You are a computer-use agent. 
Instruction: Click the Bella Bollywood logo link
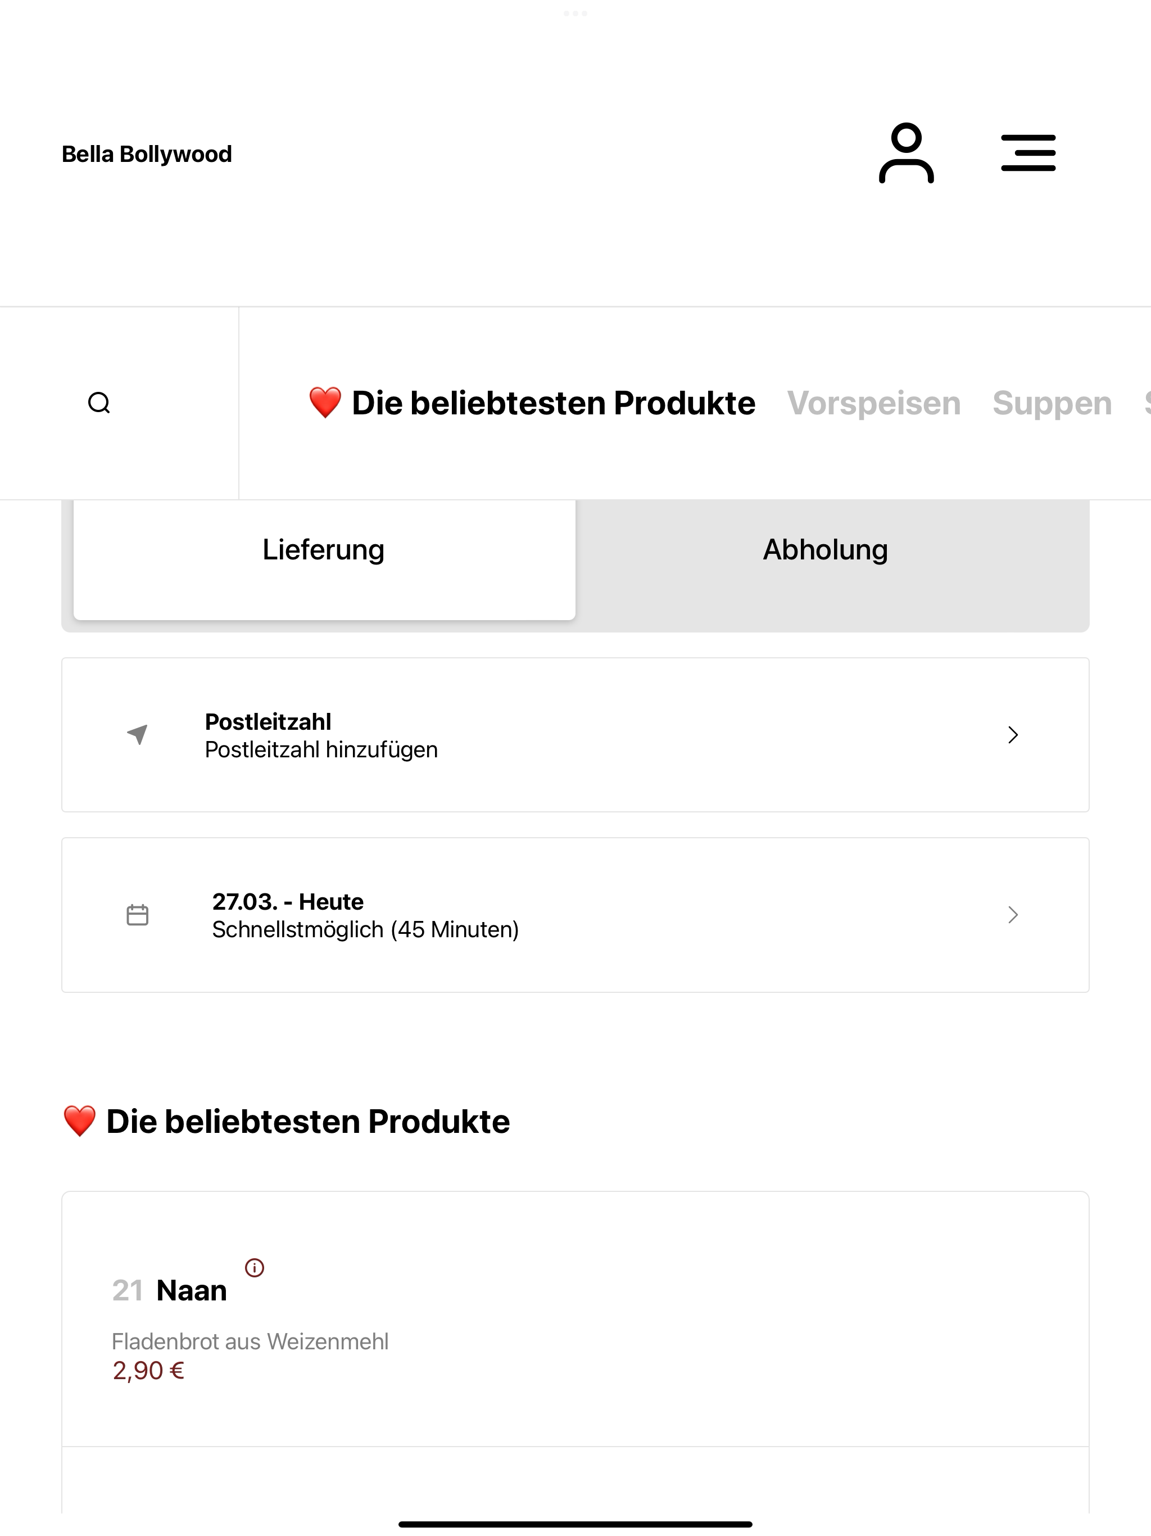[x=147, y=154]
